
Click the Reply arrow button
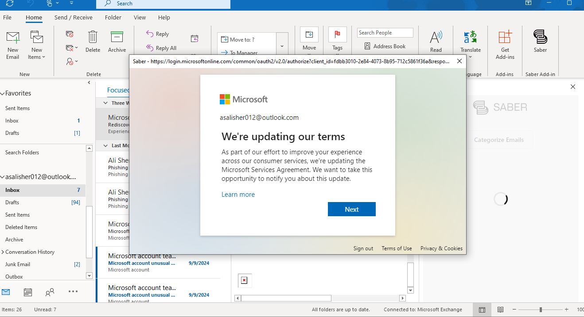coord(158,34)
